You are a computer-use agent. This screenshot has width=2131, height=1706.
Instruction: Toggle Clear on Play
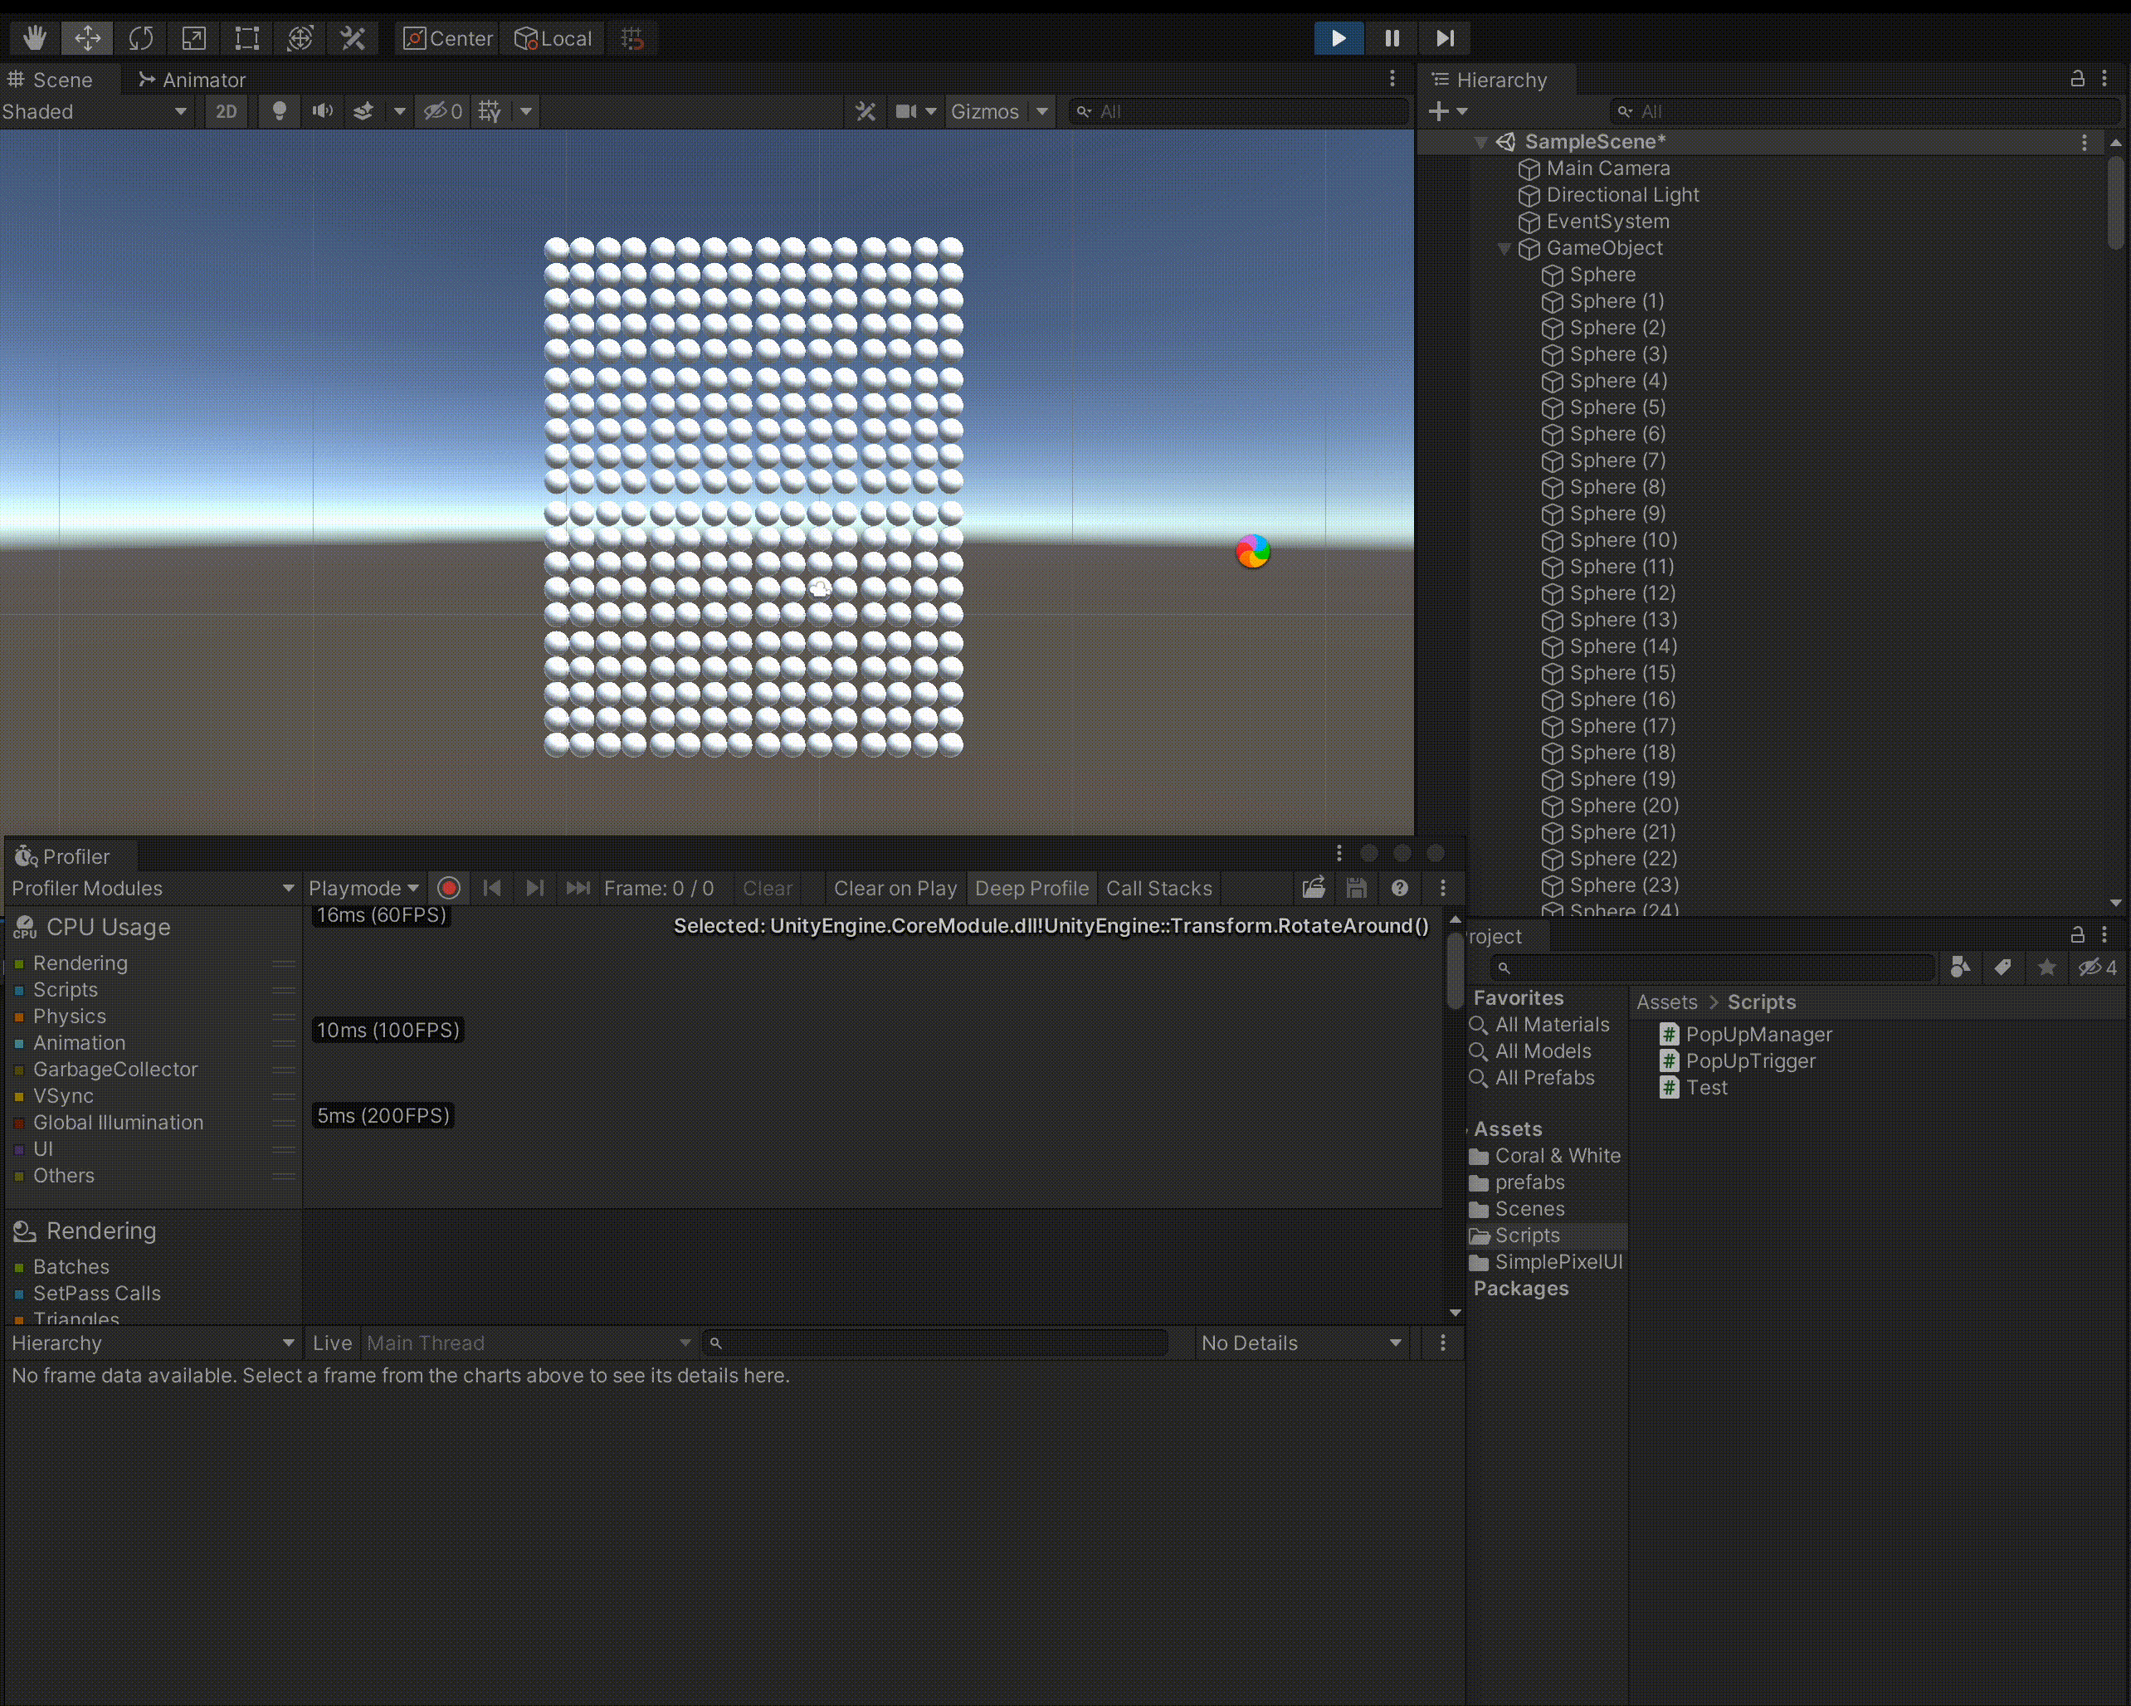click(895, 889)
